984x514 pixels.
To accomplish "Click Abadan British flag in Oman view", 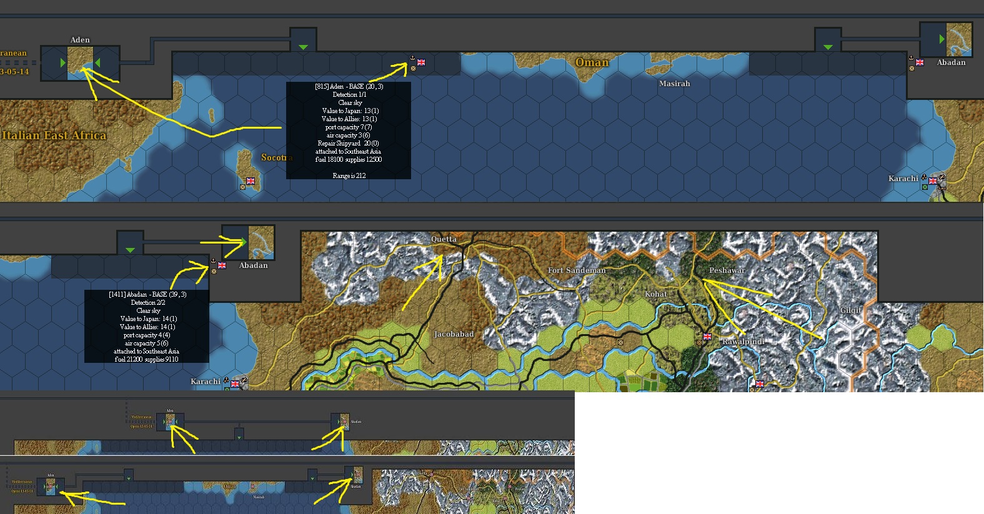I will (x=920, y=62).
